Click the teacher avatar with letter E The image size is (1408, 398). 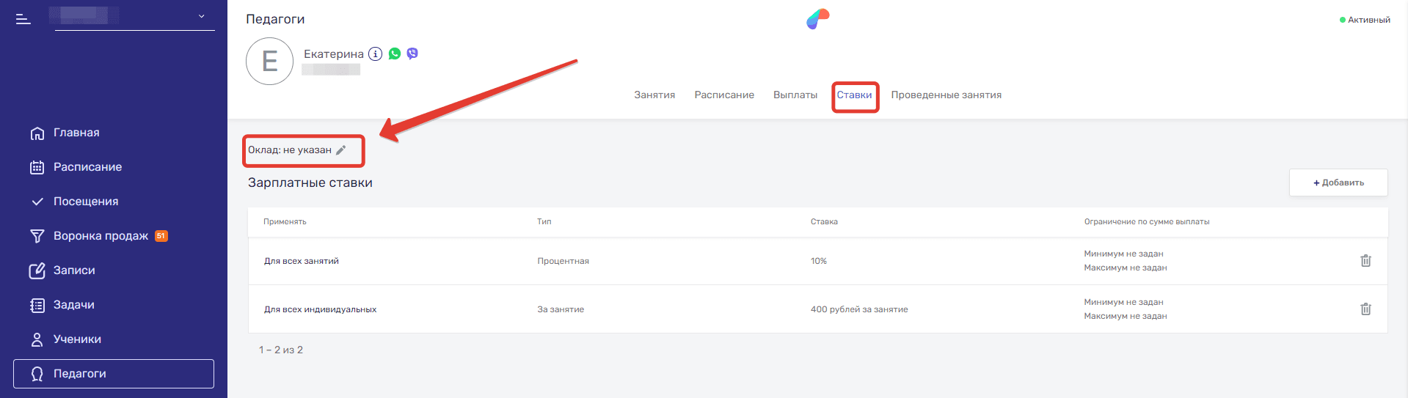coord(269,62)
